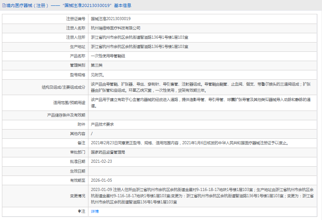The width and height of the screenshot is (322, 220).
Task: Click the 生效日期 label
Action: [x=78, y=171]
